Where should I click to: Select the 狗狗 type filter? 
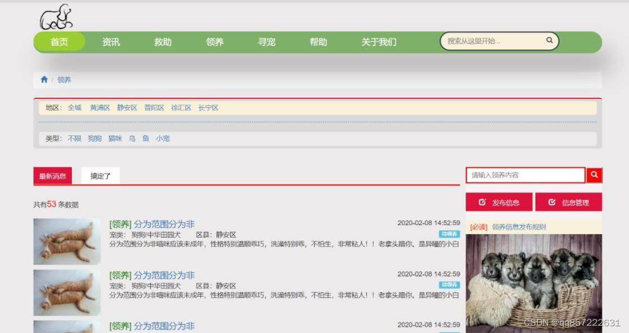95,138
